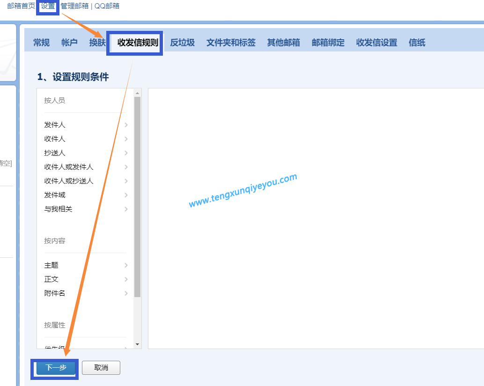Open the 设置 link in top bar
The image size is (484, 386).
[48, 6]
